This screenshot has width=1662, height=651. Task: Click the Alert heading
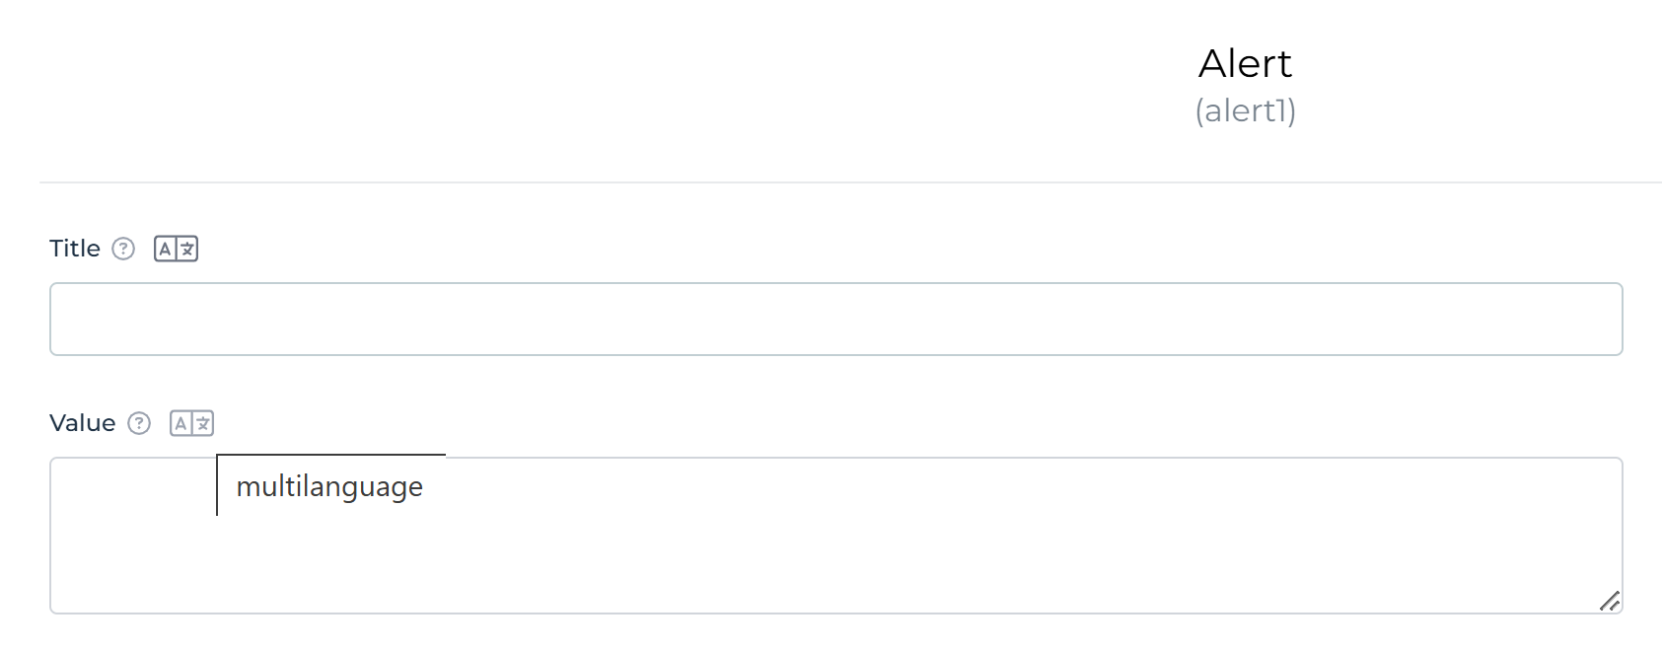click(x=1244, y=63)
